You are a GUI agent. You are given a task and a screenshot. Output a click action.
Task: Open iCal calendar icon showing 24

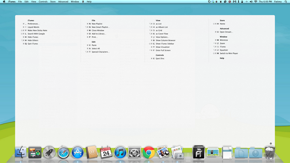coord(106,152)
